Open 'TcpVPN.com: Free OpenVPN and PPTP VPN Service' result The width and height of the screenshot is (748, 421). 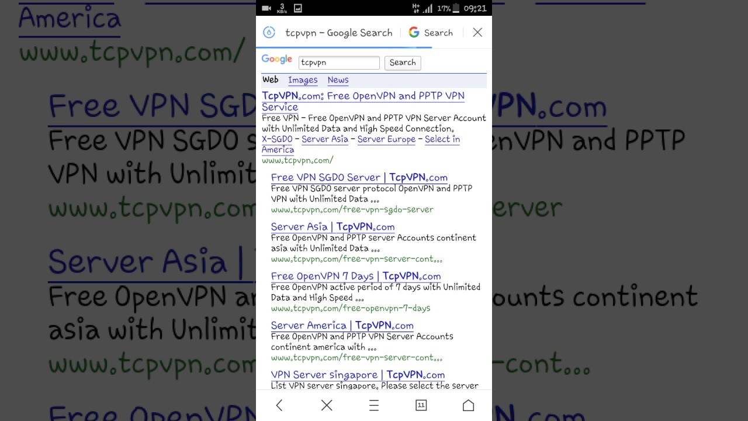point(363,101)
